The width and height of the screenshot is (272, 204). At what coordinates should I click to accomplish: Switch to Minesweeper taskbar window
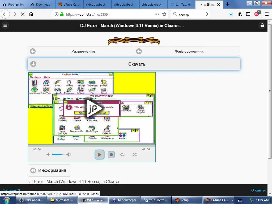124,200
